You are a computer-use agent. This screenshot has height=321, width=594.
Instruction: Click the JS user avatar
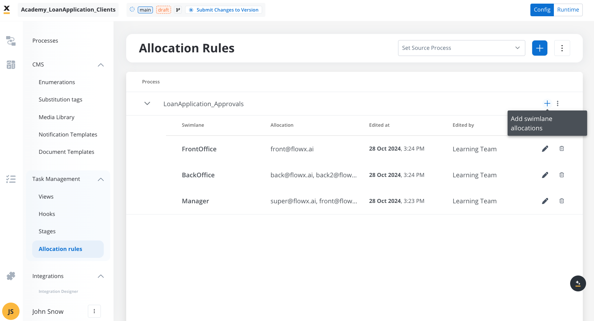pos(11,311)
